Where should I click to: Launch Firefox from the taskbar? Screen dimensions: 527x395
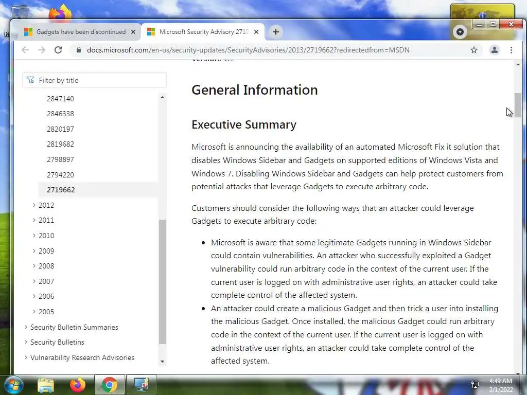point(78,385)
